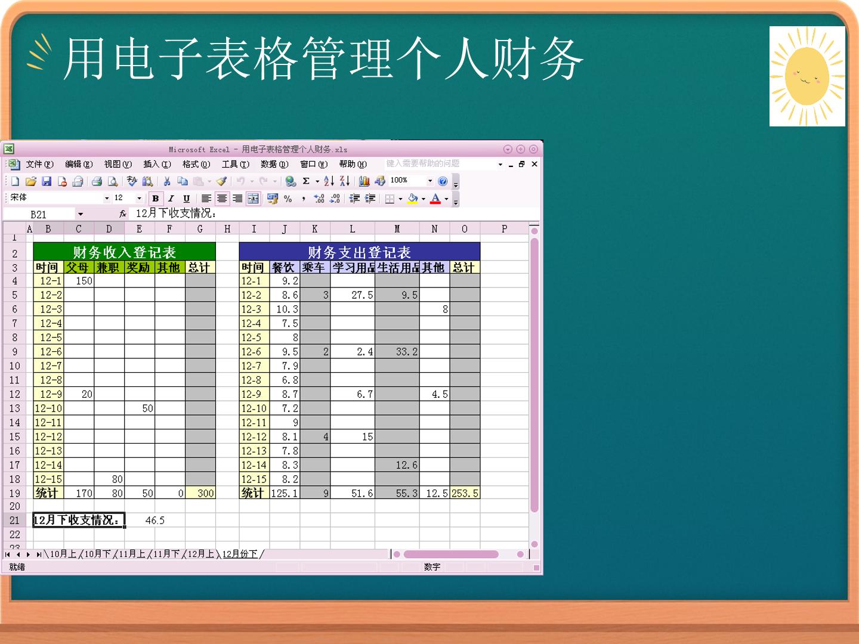Switch to the 12月上 sheet tab
The height and width of the screenshot is (644, 859).
tap(201, 554)
